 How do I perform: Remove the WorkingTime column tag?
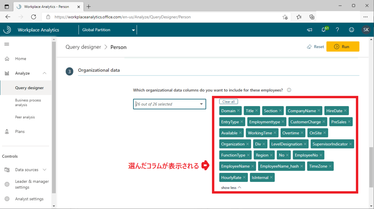tap(275, 133)
